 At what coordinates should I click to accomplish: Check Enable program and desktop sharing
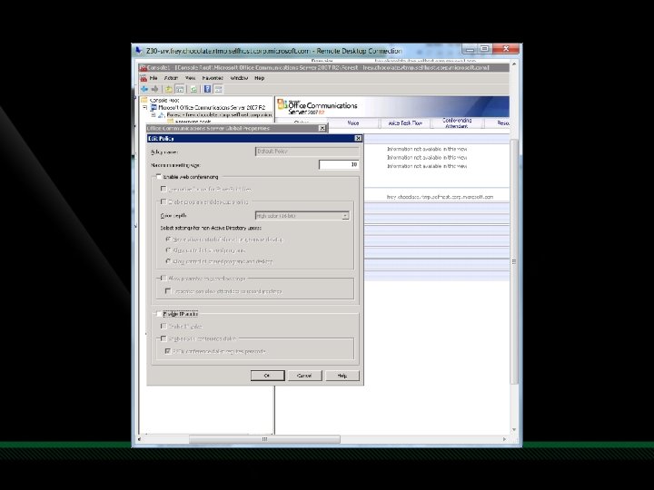click(x=163, y=201)
